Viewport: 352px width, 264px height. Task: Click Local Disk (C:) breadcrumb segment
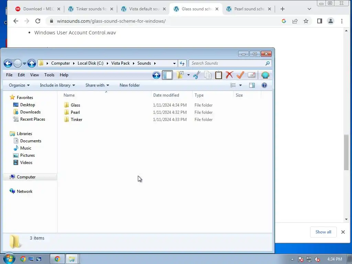(x=90, y=63)
